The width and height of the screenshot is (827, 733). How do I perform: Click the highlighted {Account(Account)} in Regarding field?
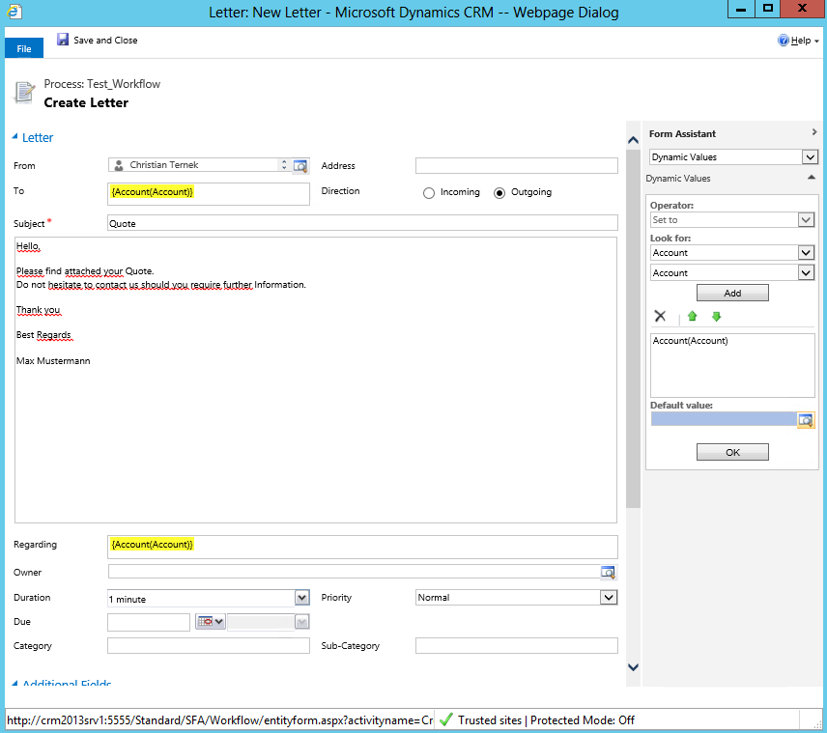[x=153, y=544]
